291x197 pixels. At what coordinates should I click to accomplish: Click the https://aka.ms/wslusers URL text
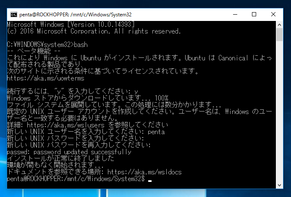point(66,125)
